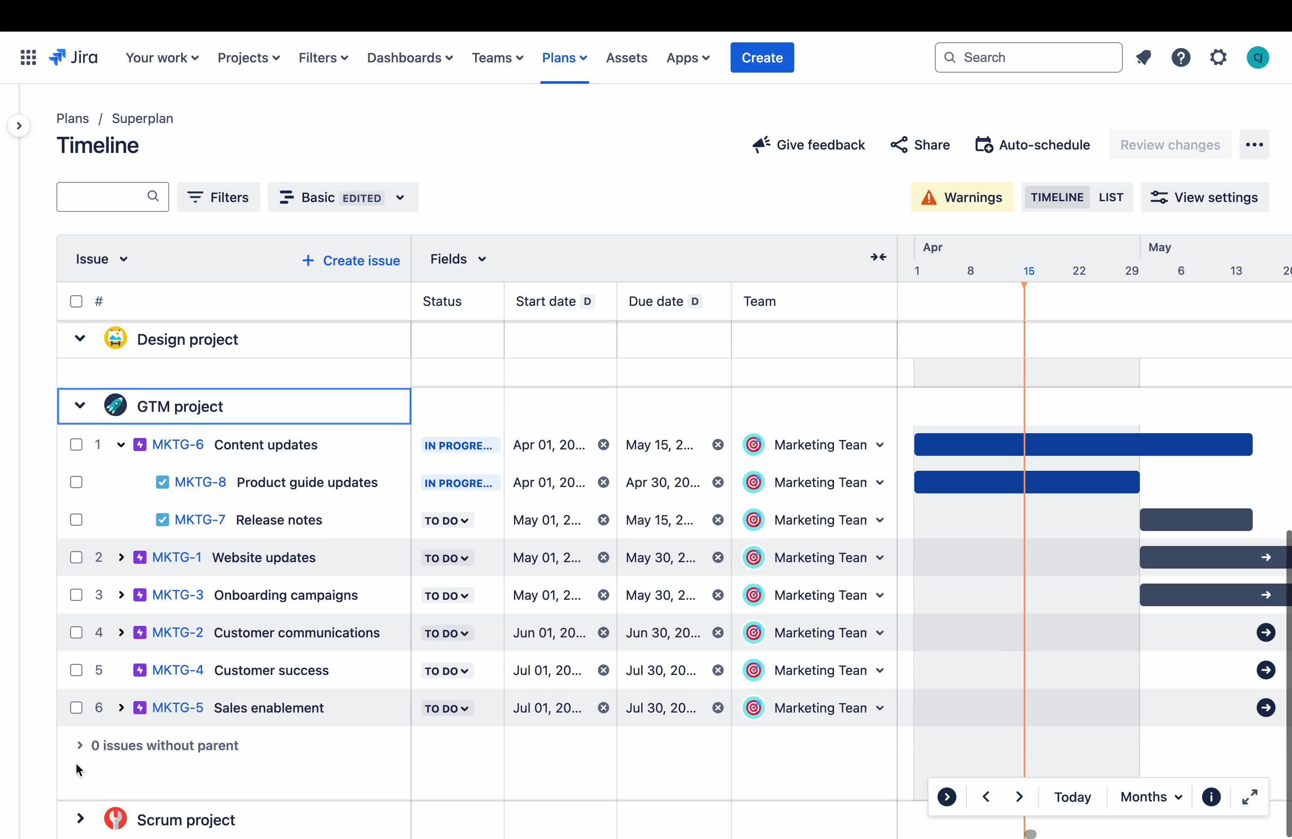Click the Create issue button
Screen dimensions: 1292x839
[x=350, y=260]
